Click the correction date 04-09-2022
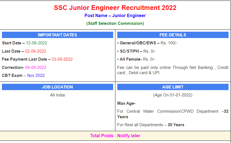The image size is (231, 143). click(36, 68)
